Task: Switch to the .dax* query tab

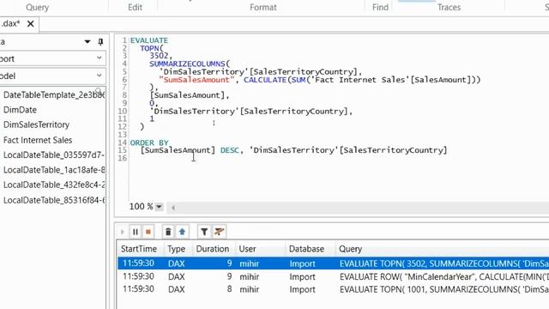Action: tap(10, 23)
